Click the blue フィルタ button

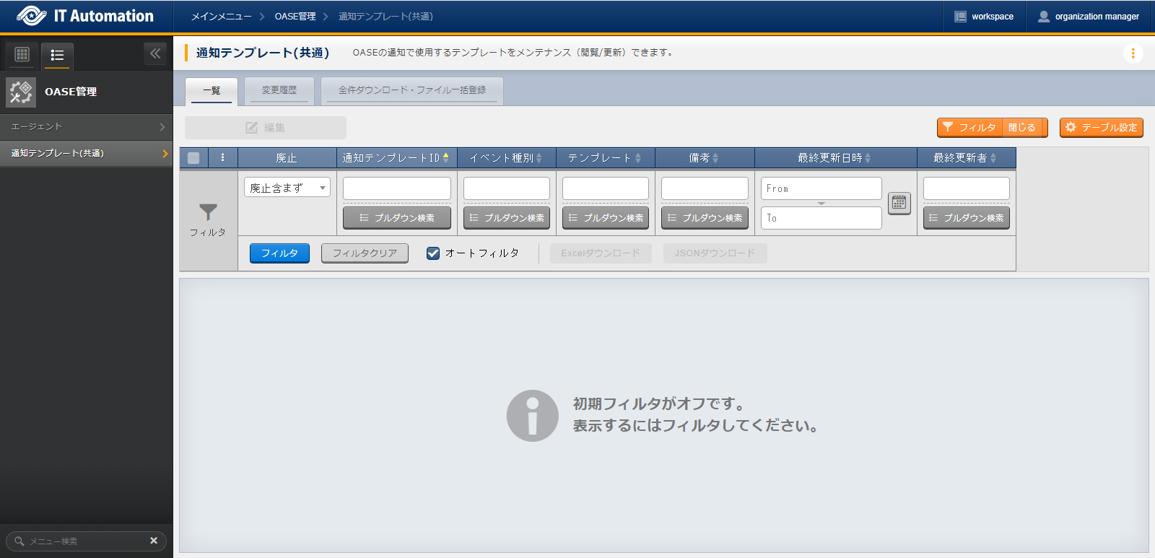coord(279,253)
